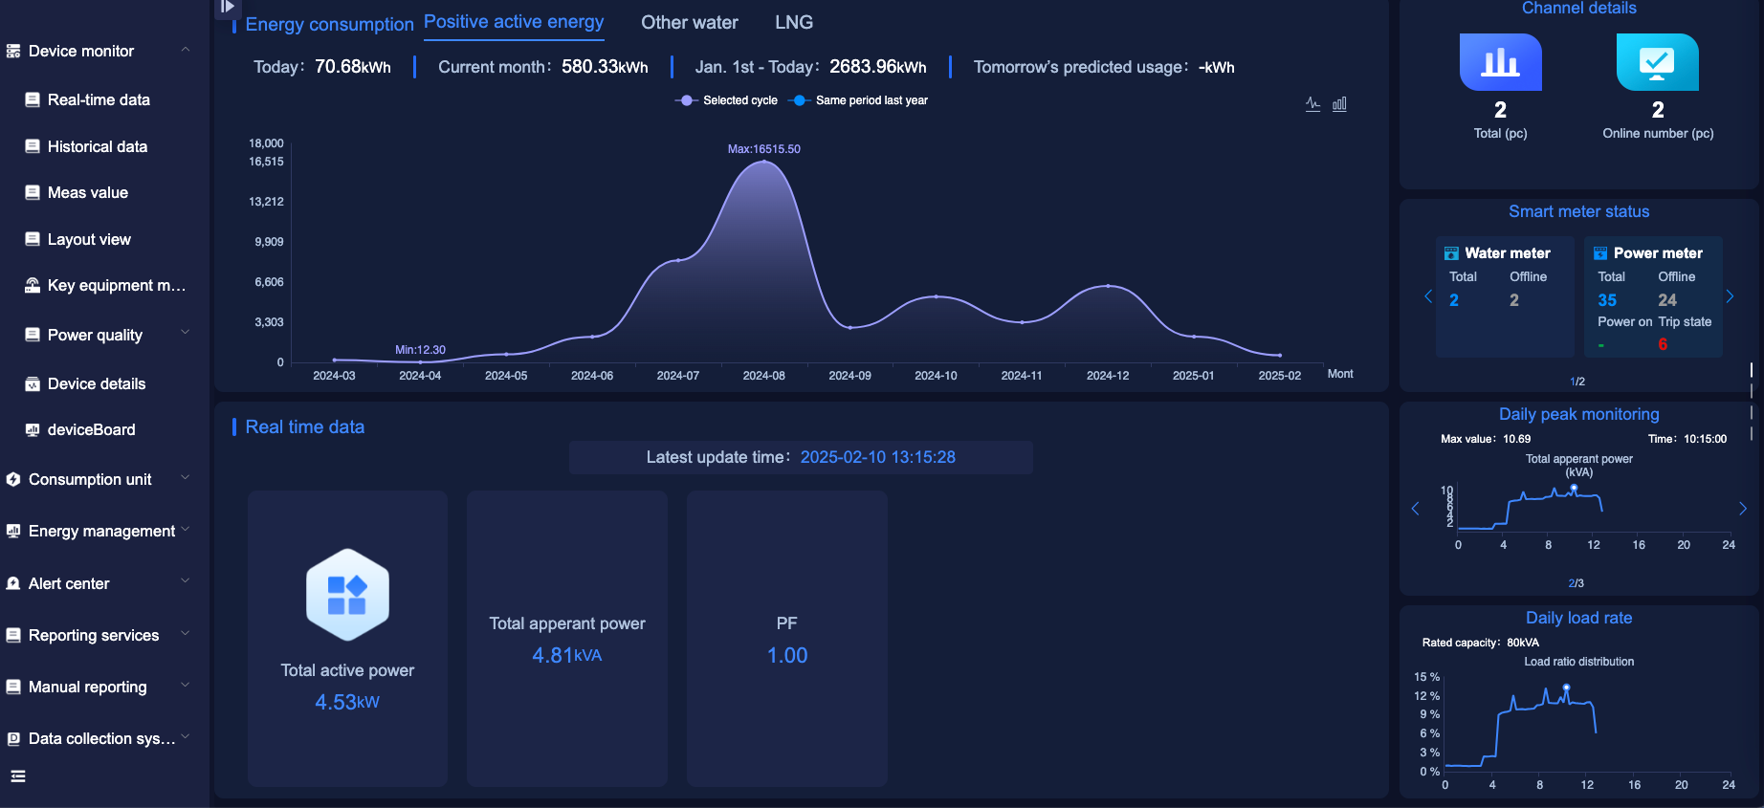Switch chart to line graph view icon
The width and height of the screenshot is (1764, 808).
(x=1312, y=104)
